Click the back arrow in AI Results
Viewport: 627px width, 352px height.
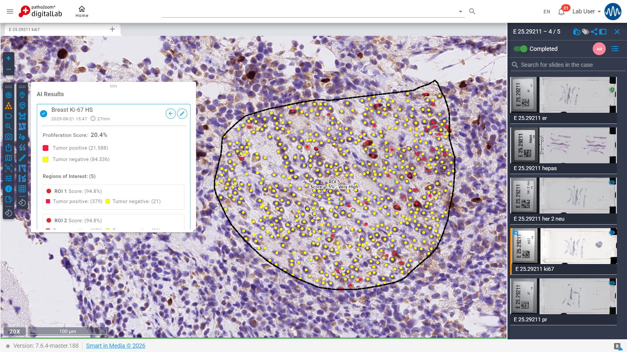point(170,114)
